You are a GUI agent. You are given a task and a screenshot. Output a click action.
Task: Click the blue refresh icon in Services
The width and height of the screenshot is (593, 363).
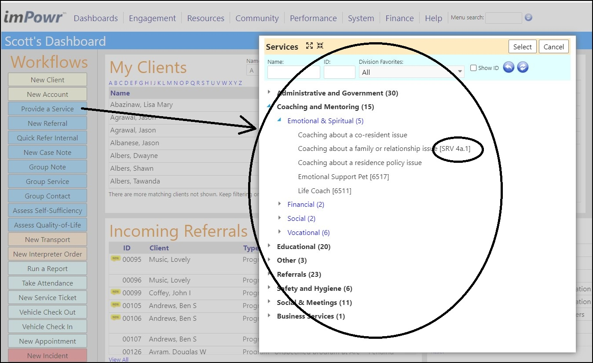coord(523,67)
